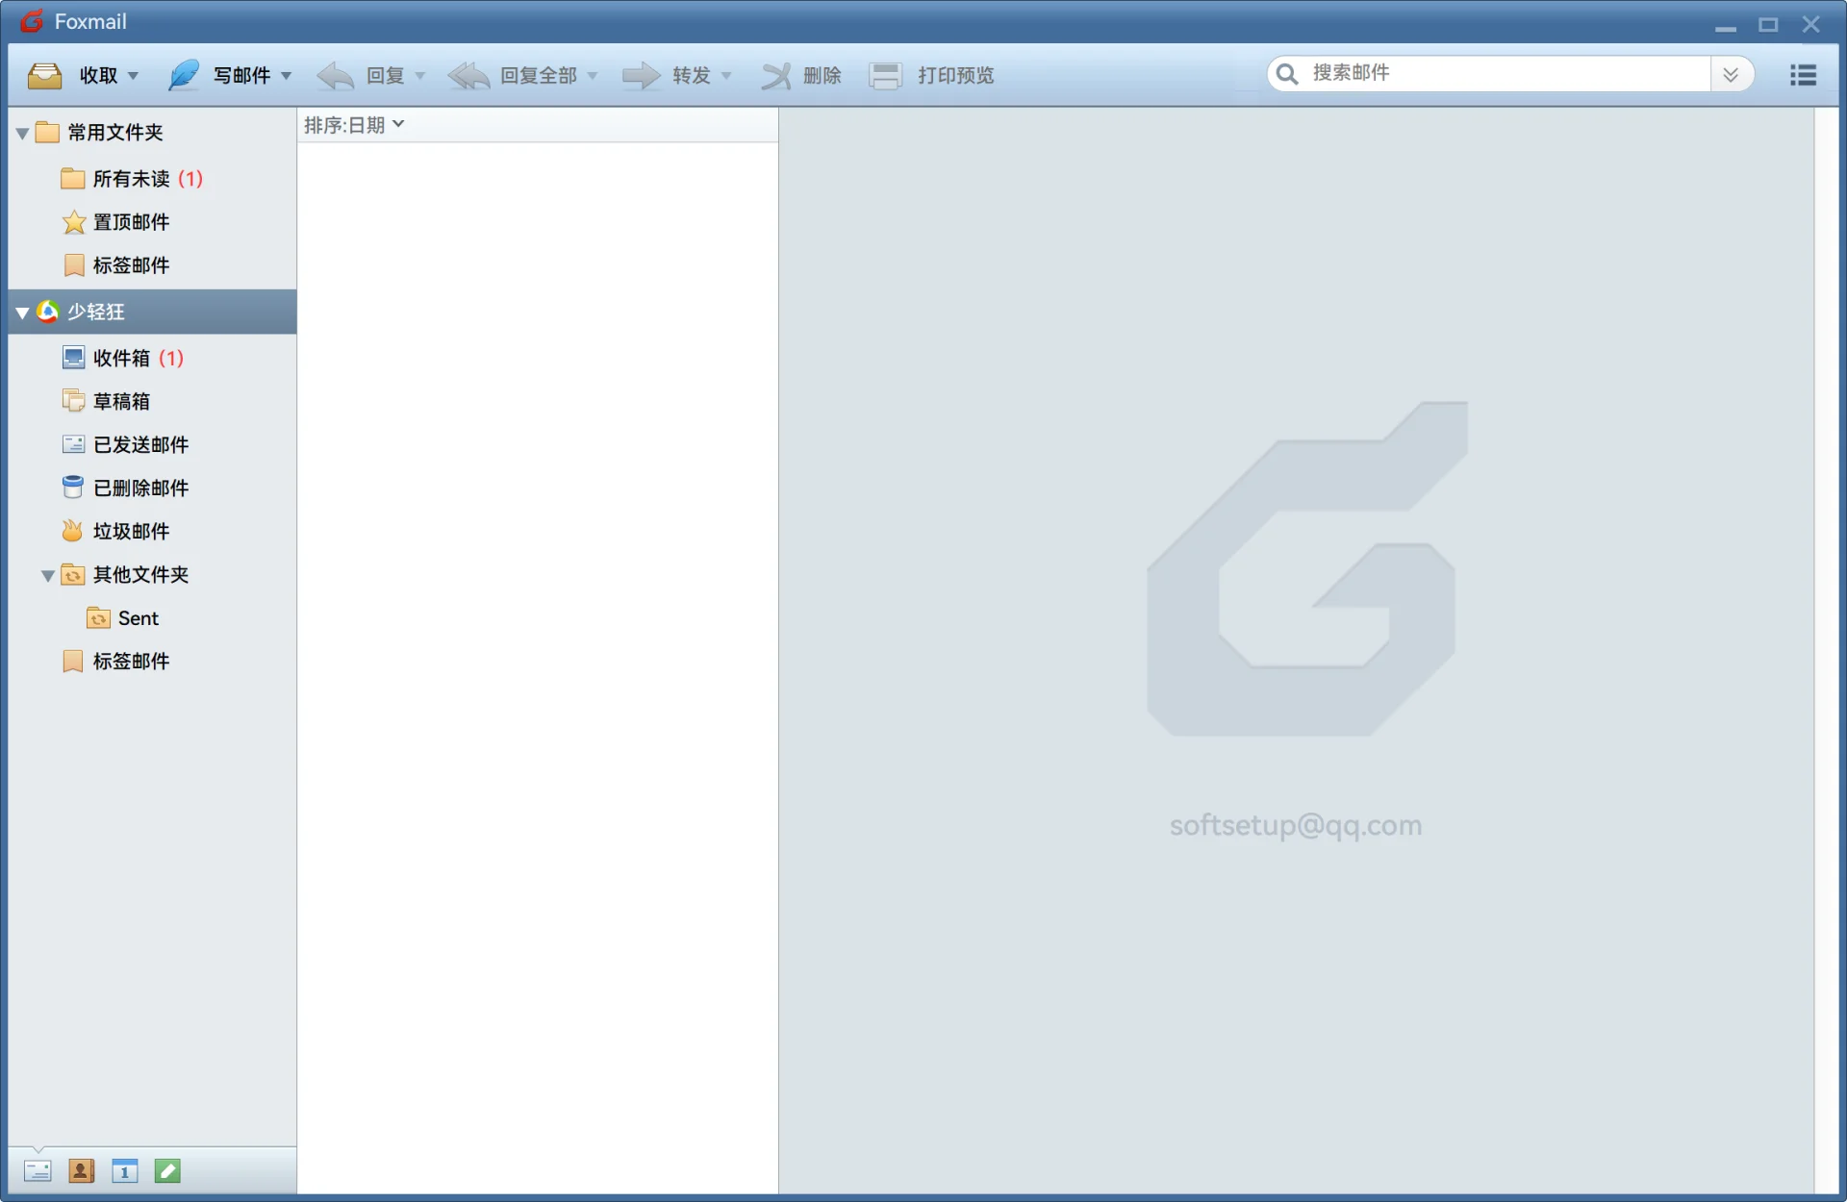1847x1202 pixels.
Task: Select the Mail view icon in bottom bar
Action: [38, 1170]
